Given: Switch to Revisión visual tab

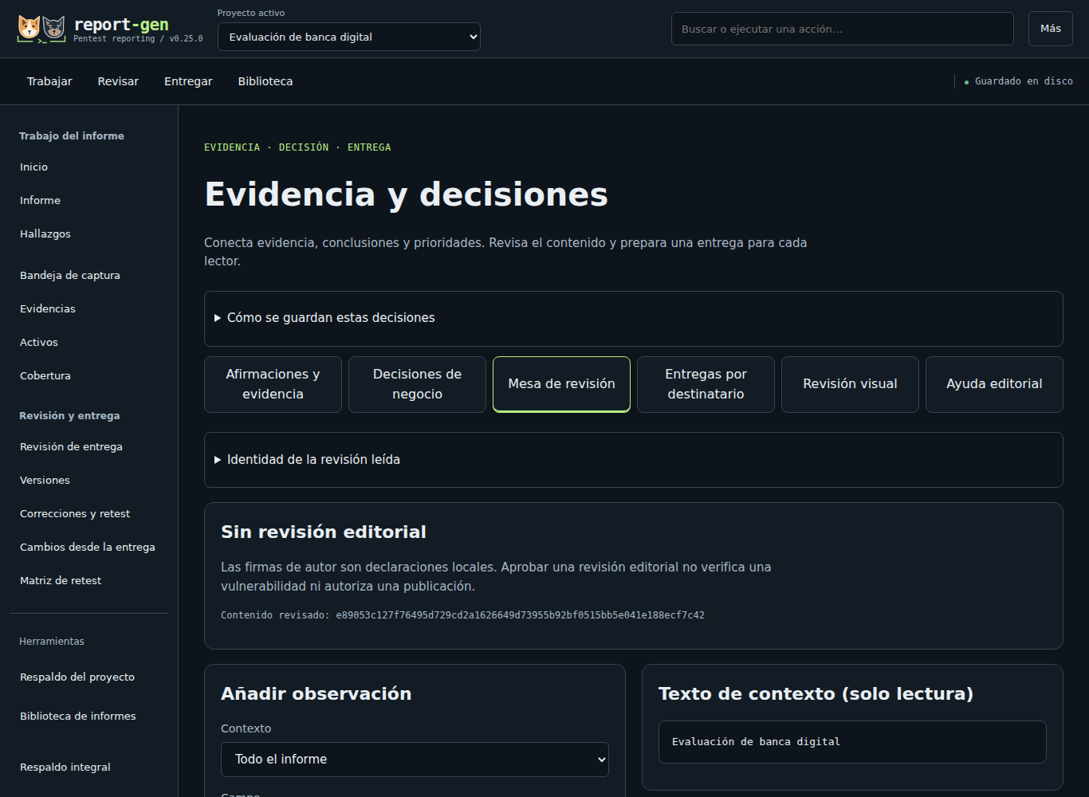Looking at the screenshot, I should pos(850,384).
